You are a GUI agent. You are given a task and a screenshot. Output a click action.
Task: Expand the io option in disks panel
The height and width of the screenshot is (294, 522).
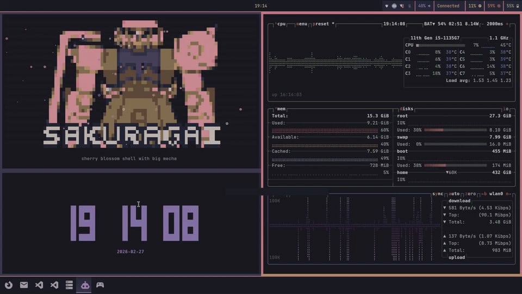[x=506, y=109]
